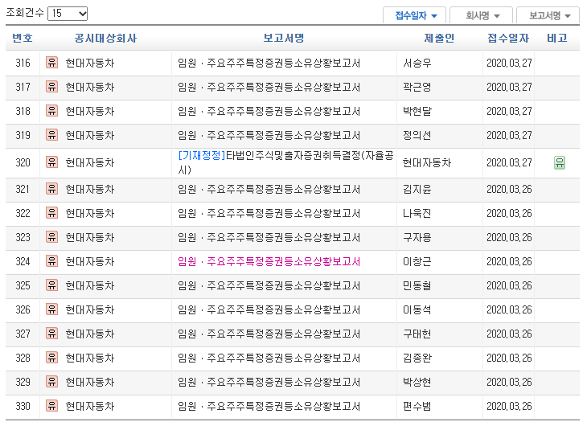Click the 유 market icon in row 328
587x422 pixels.
click(51, 358)
